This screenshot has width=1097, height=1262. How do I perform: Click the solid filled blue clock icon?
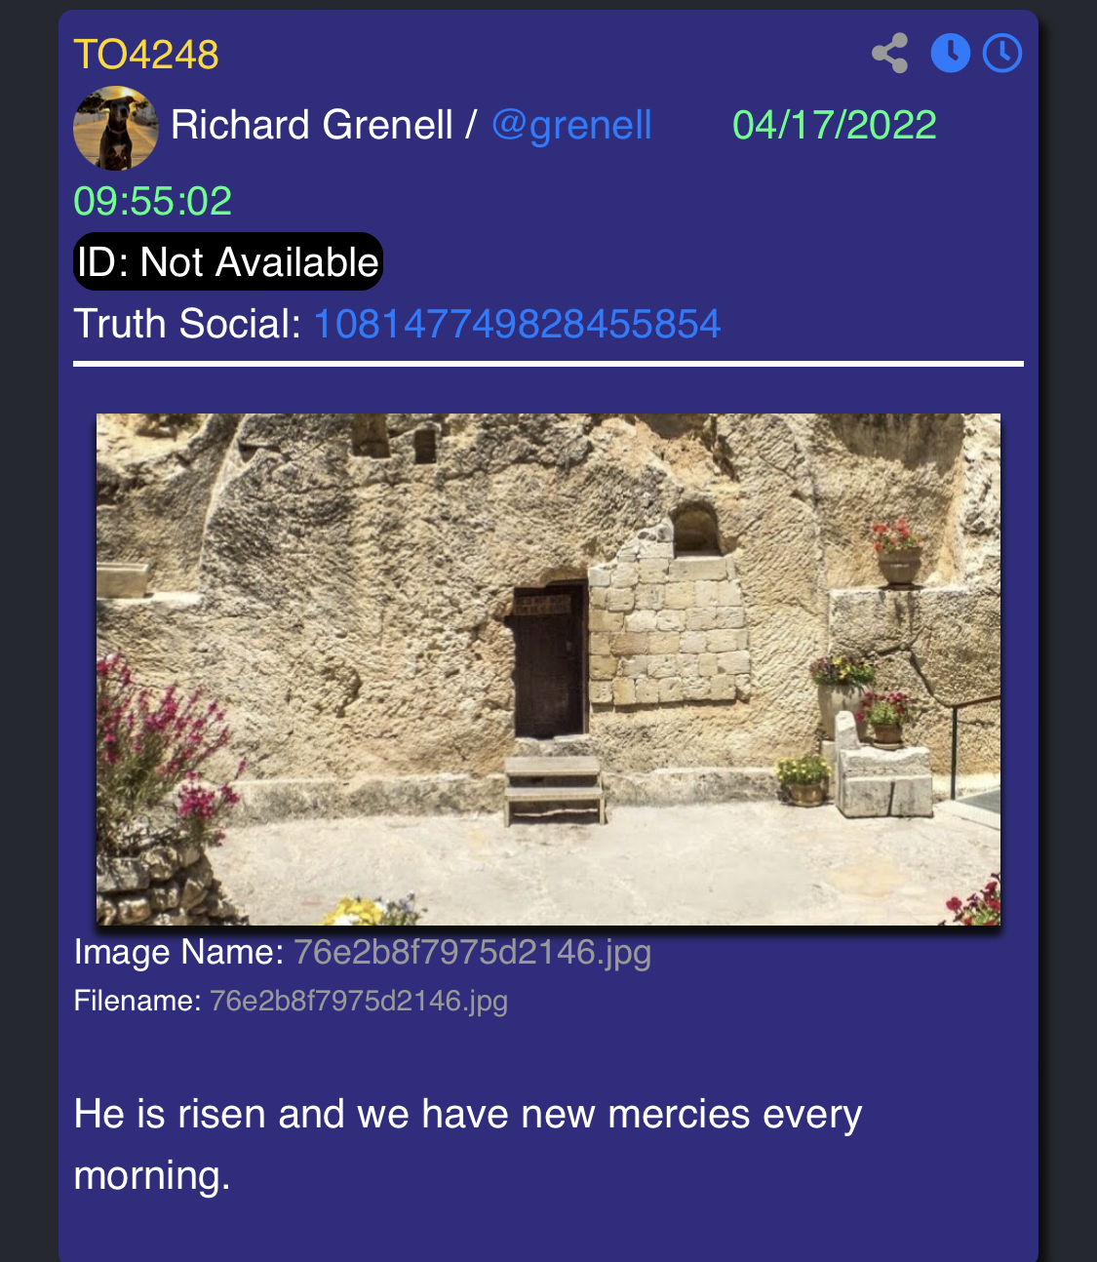pos(950,54)
